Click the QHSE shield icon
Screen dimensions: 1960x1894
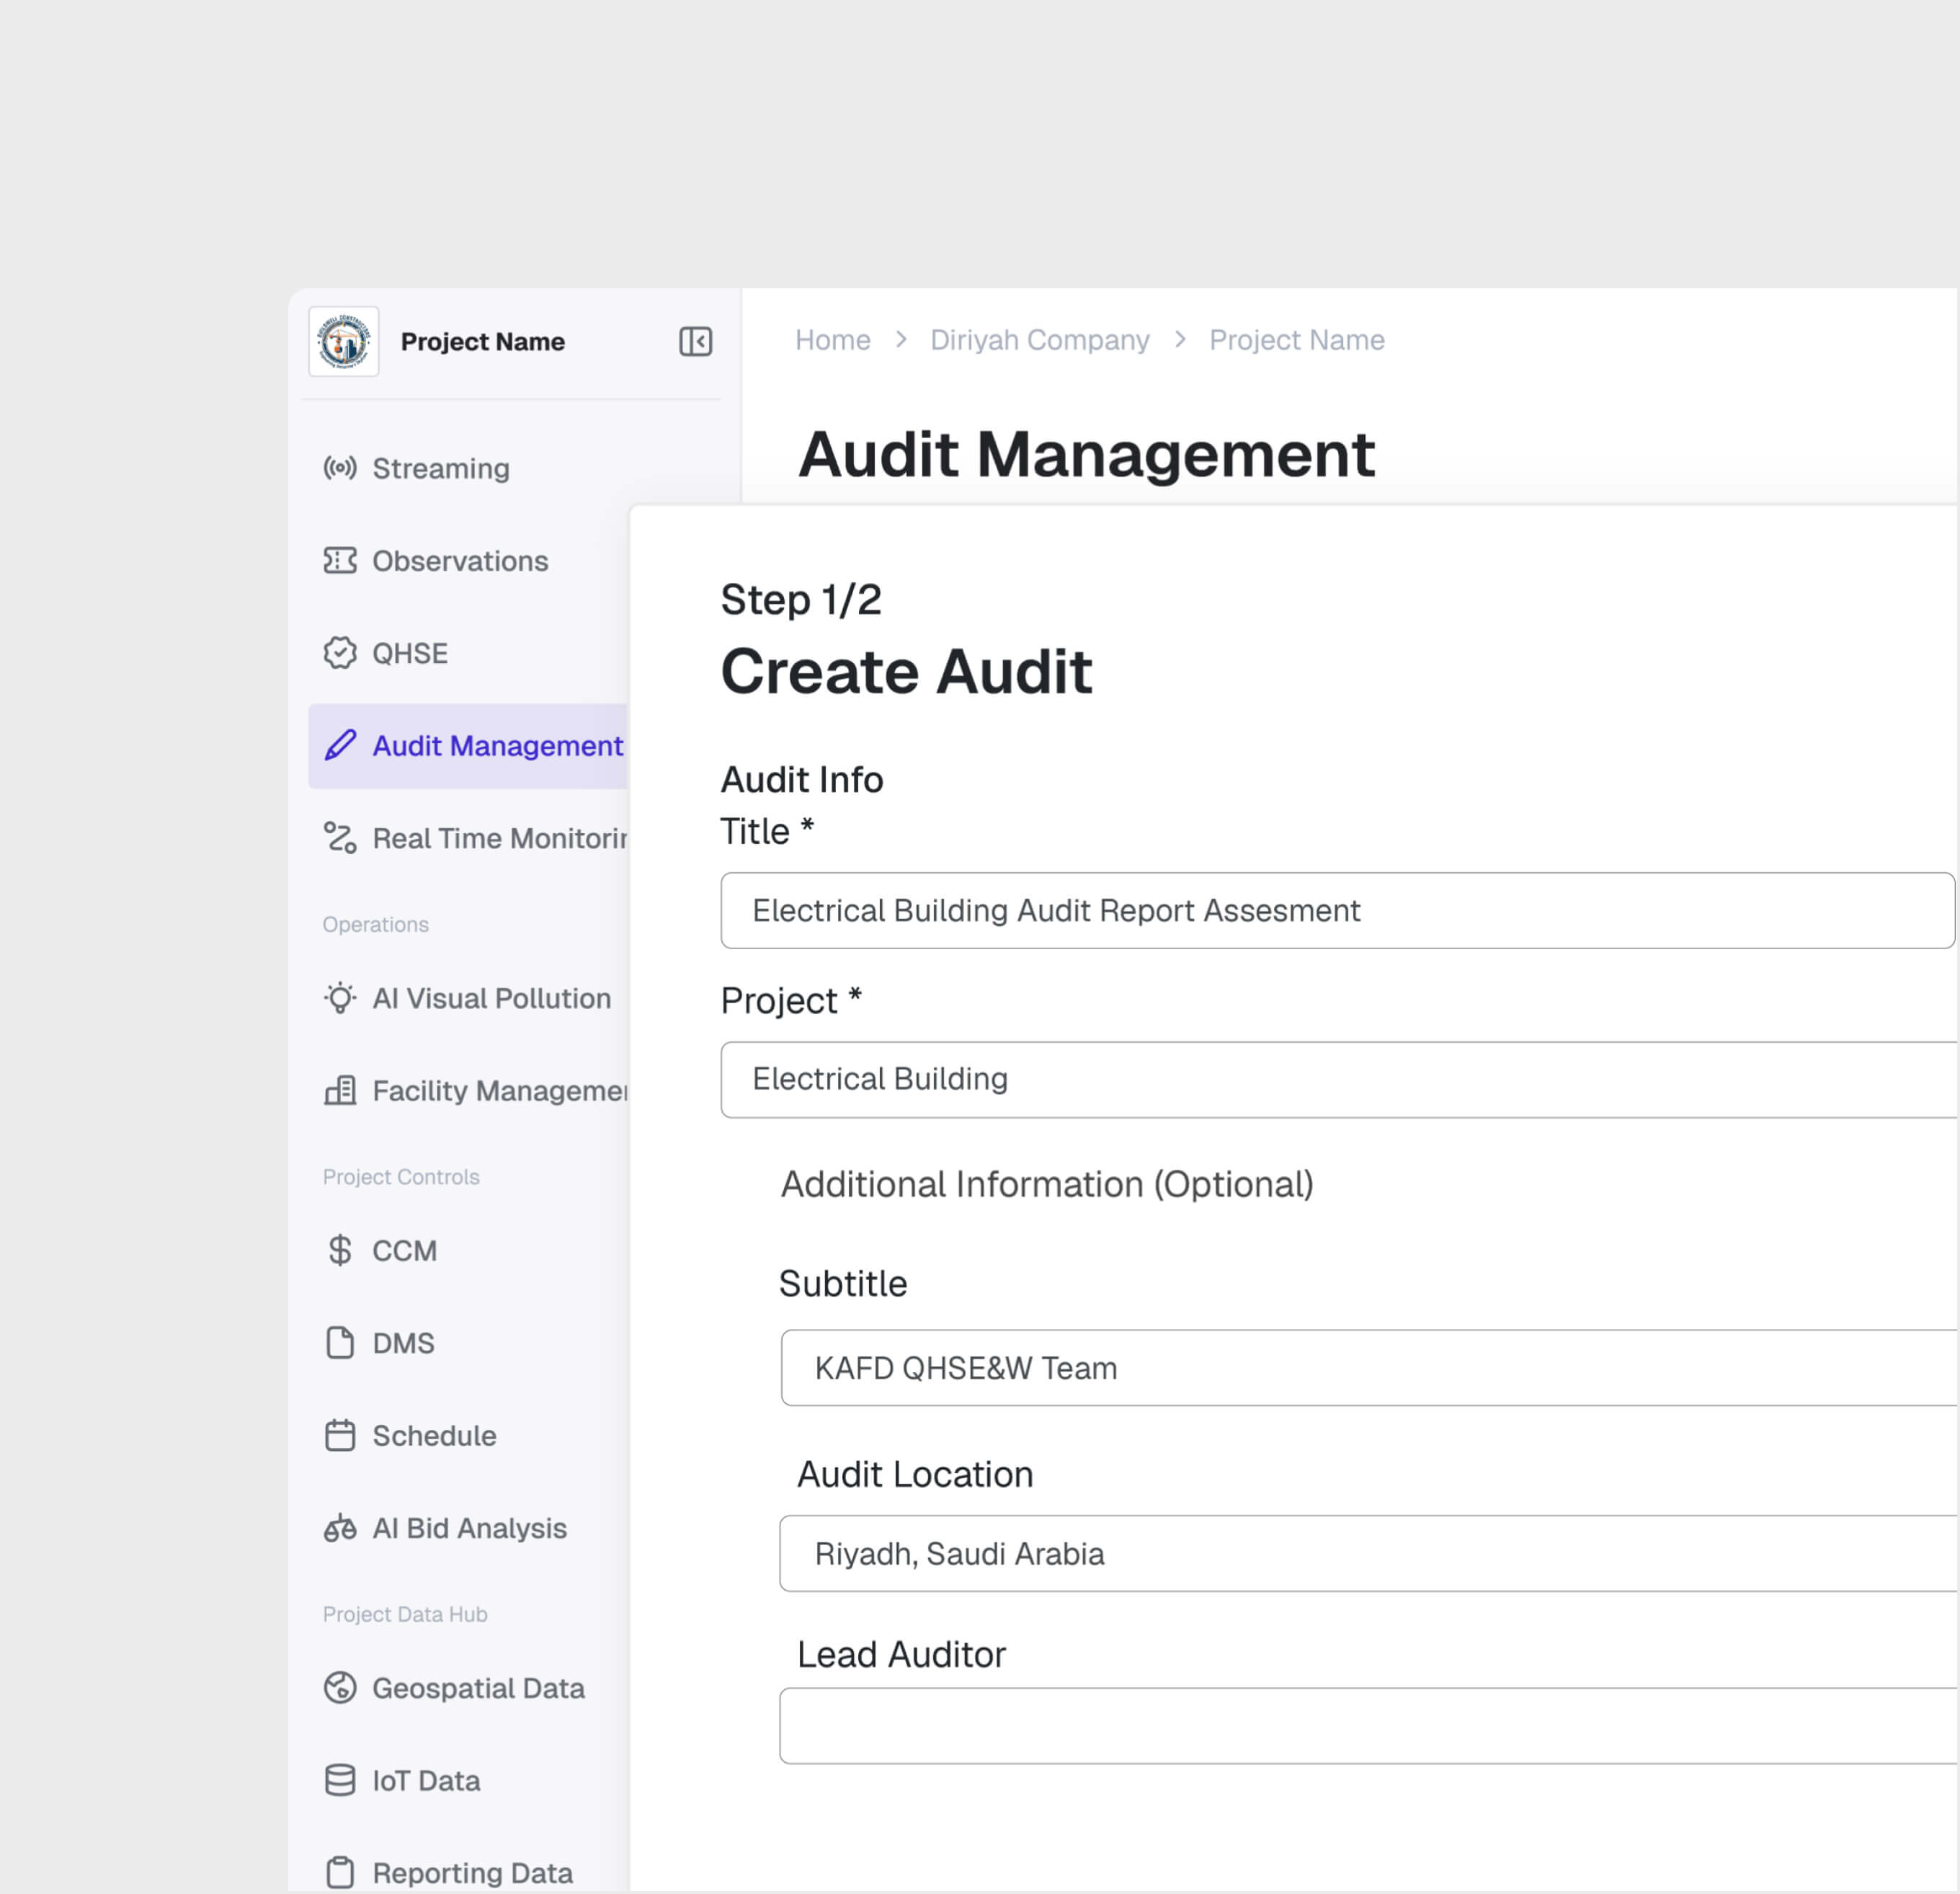click(x=340, y=653)
